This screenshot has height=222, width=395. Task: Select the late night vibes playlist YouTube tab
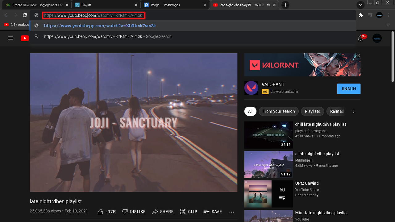[x=244, y=5]
